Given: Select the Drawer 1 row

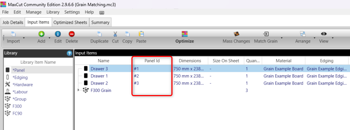Looking at the screenshot, I should [x=212, y=76].
